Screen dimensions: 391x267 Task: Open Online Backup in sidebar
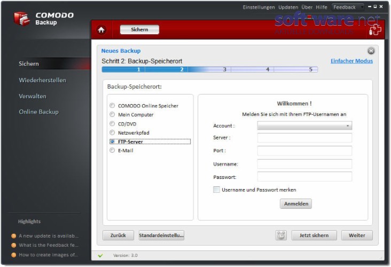pos(38,112)
